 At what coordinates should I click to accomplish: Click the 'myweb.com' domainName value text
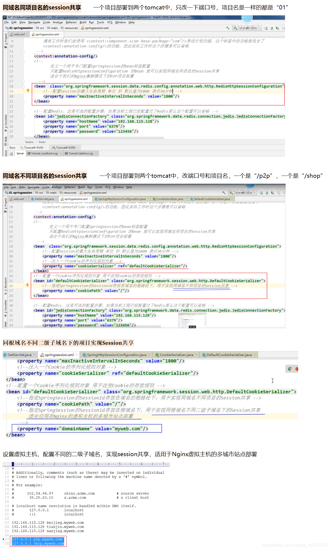[127, 429]
